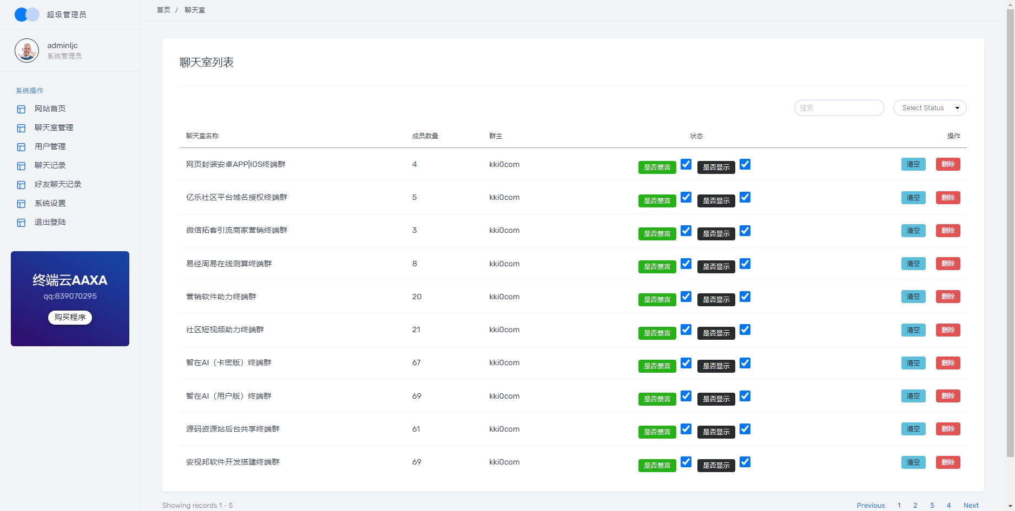Screen dimensions: 1015x511
Task: Open 用户管理 from the sidebar menu
Action: (x=50, y=146)
